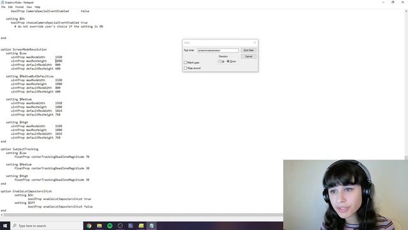Open the Format menu
This screenshot has height=230, width=408.
pos(19,7)
